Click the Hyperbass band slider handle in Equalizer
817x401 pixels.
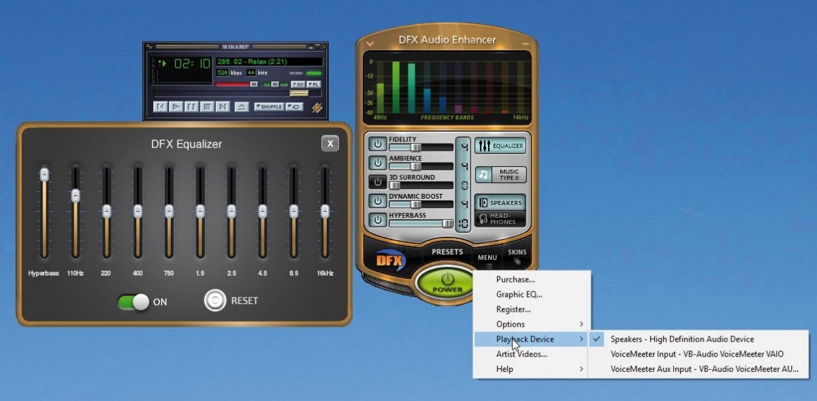[44, 175]
